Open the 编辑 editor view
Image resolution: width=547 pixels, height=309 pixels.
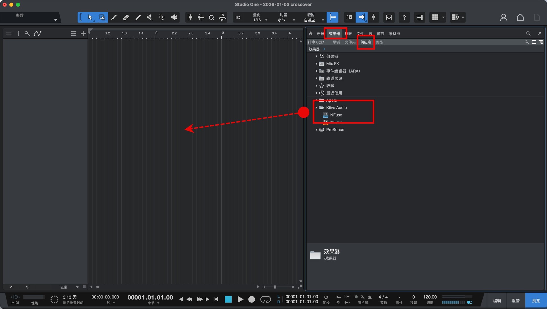(497, 301)
